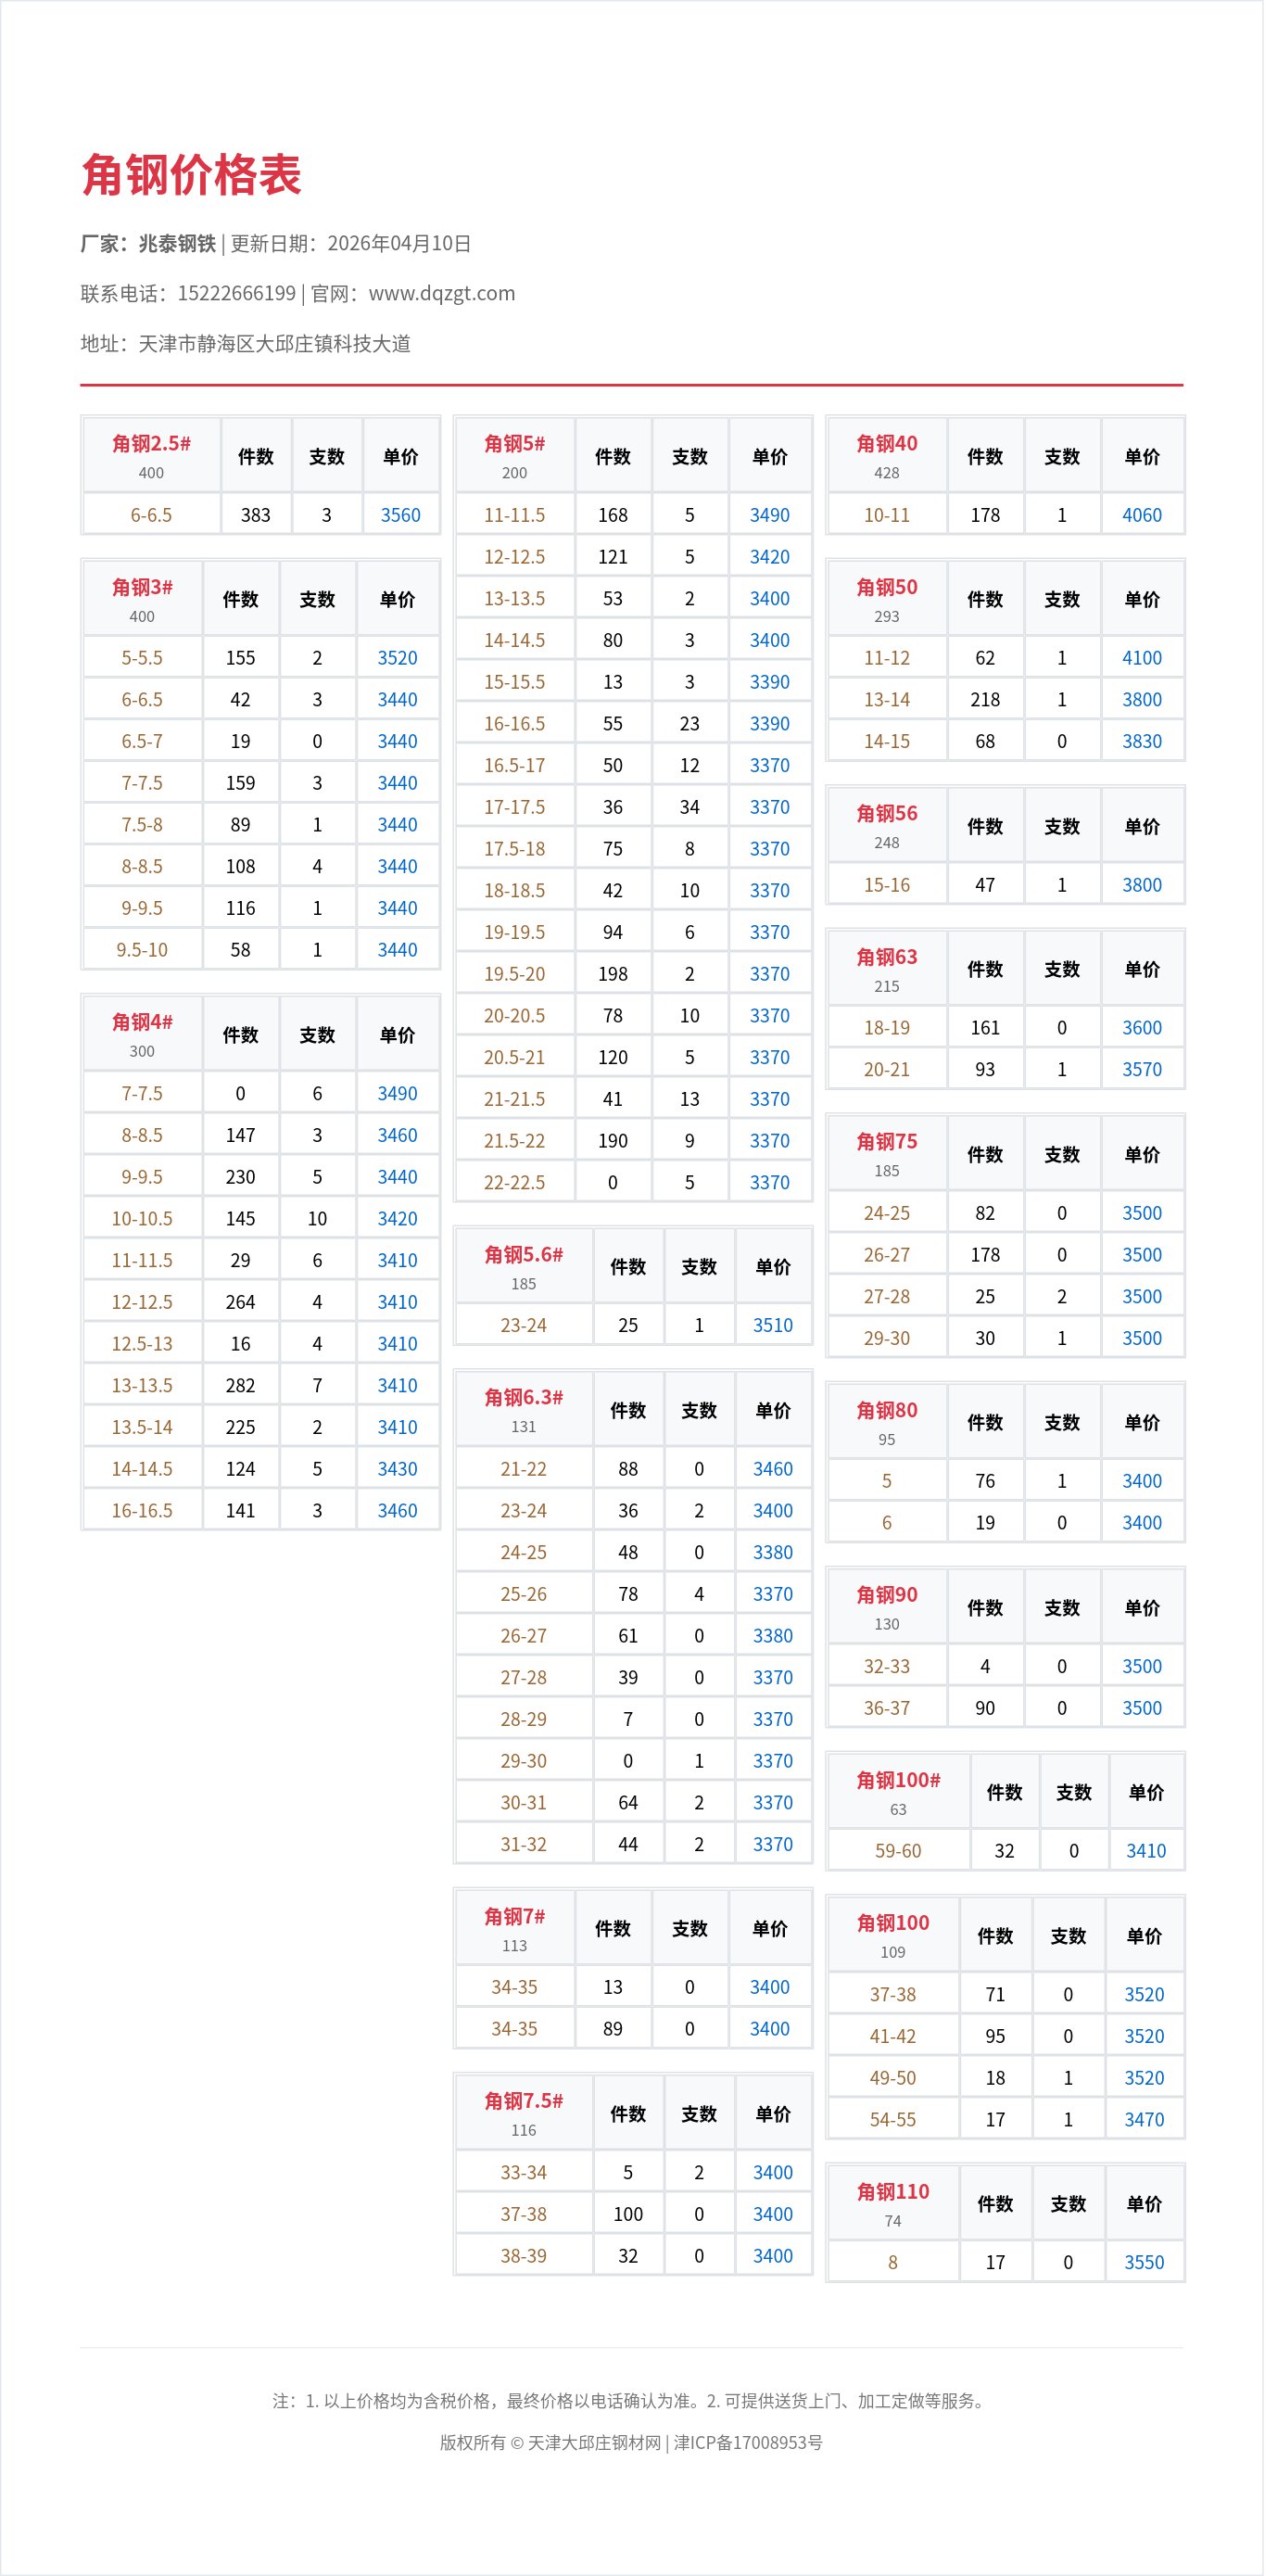Click count 89 in 角钢7# table
The height and width of the screenshot is (2576, 1265).
[x=613, y=2029]
